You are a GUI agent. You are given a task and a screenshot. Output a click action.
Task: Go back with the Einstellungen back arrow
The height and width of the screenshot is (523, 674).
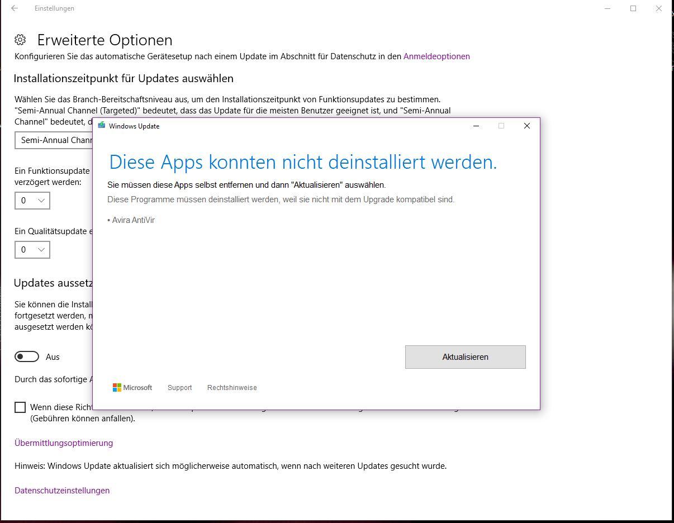(x=15, y=8)
